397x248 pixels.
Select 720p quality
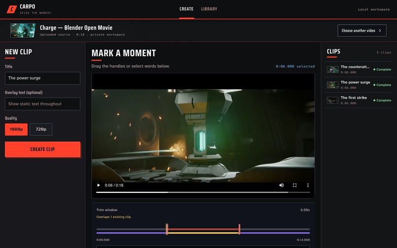click(41, 129)
